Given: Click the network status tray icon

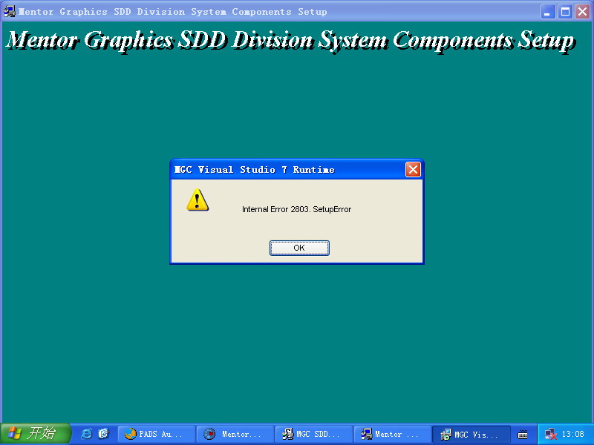Looking at the screenshot, I should (x=551, y=434).
